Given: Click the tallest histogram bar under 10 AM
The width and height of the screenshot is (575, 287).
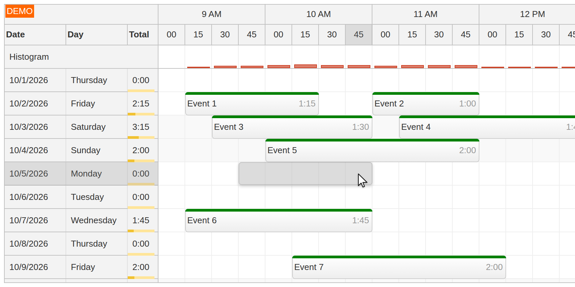Looking at the screenshot, I should tap(306, 66).
